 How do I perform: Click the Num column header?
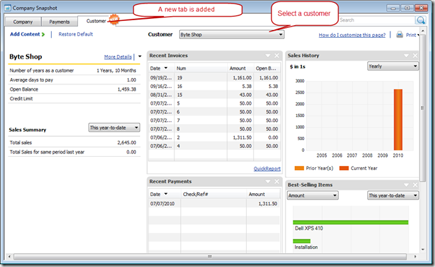(x=201, y=68)
